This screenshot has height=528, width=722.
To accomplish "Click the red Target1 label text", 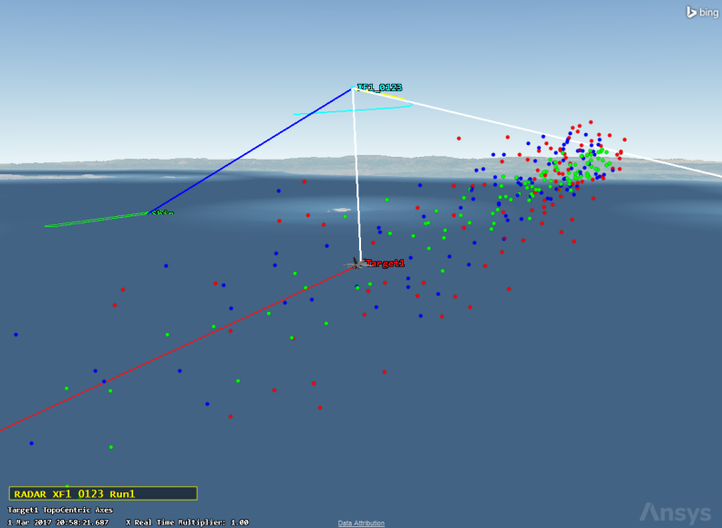I will tap(385, 264).
